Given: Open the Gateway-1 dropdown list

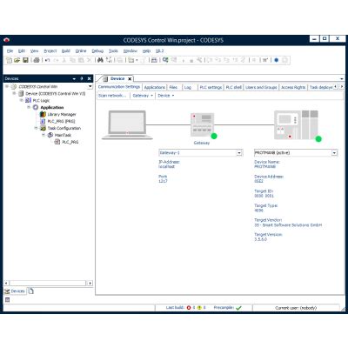Looking at the screenshot, I should (239, 153).
